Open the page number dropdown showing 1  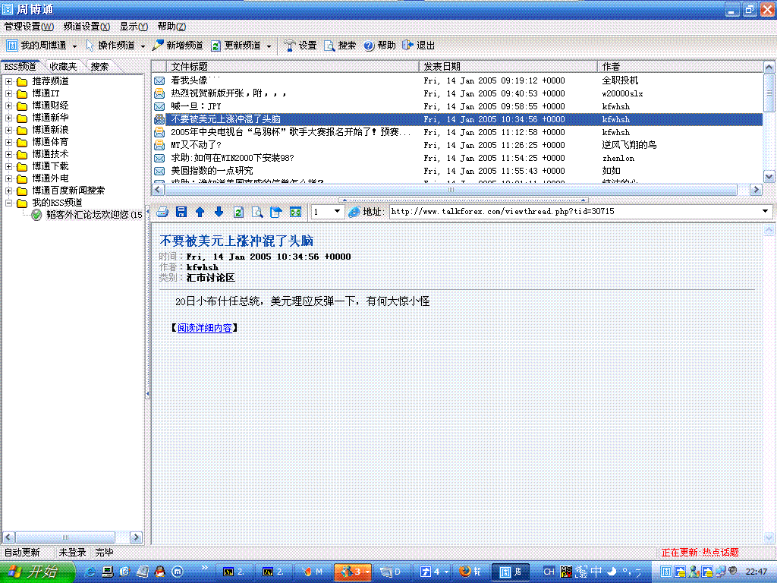(337, 212)
